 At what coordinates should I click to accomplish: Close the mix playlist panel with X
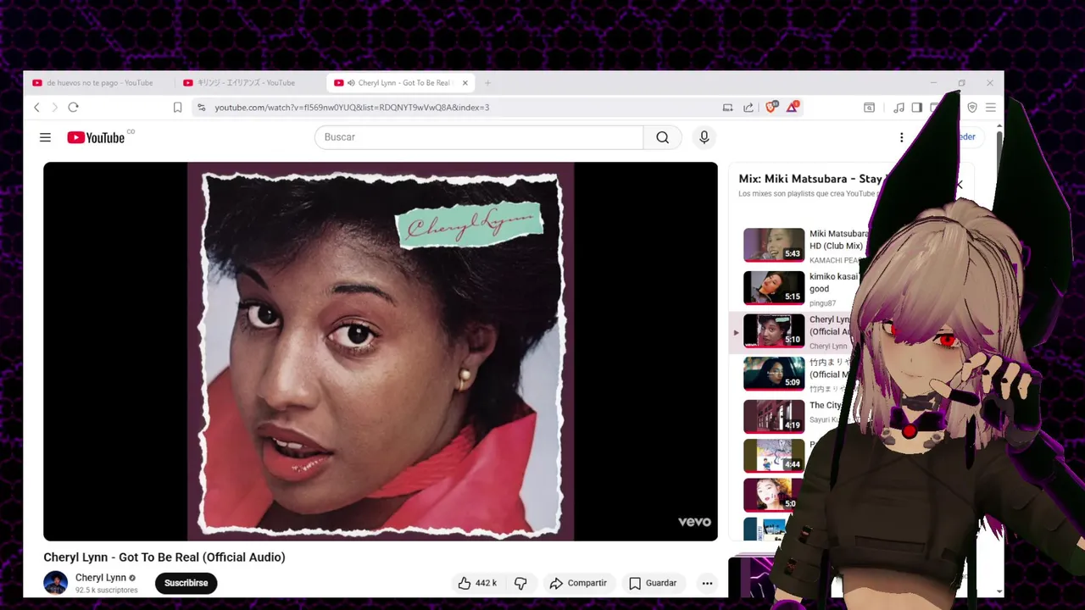(959, 185)
